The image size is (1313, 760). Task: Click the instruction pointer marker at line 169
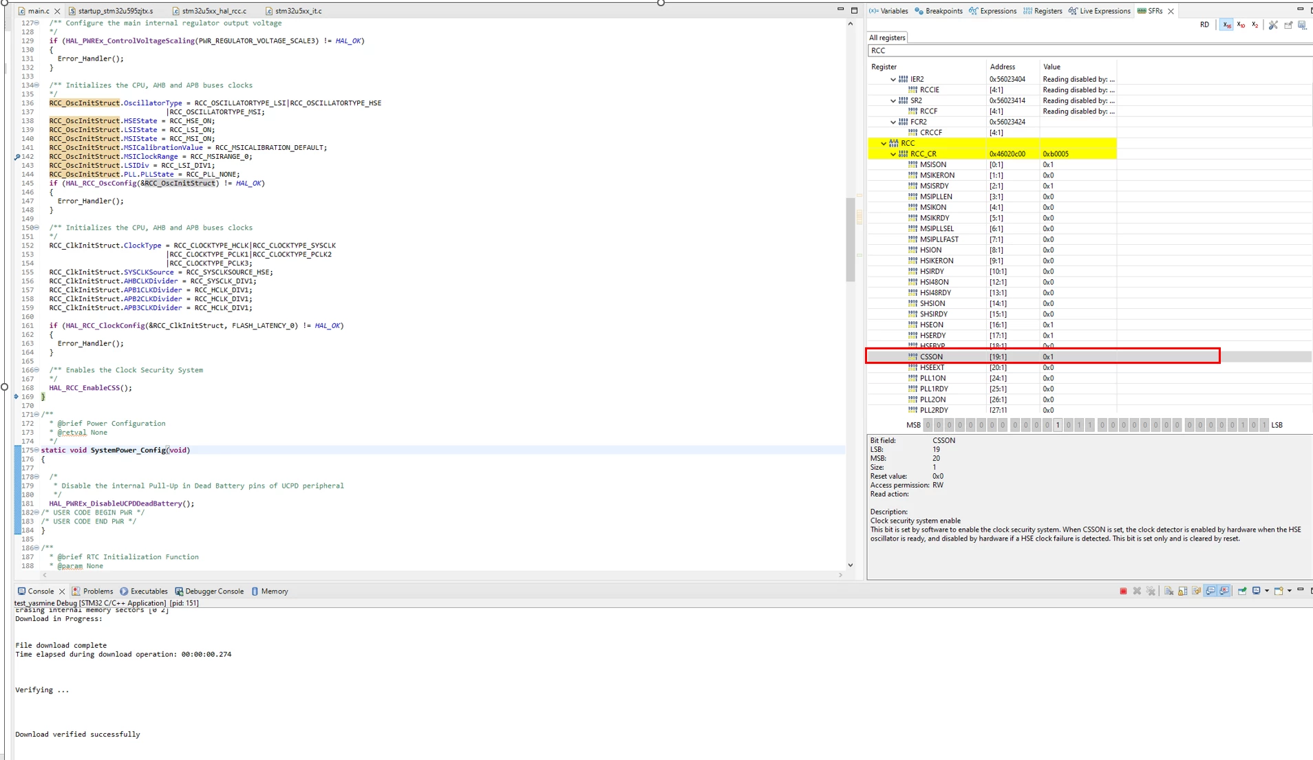(17, 397)
